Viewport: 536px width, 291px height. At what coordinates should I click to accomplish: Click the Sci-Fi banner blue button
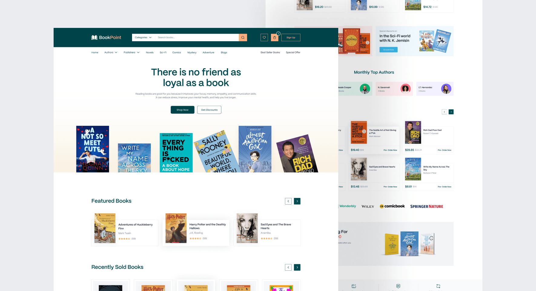[389, 50]
